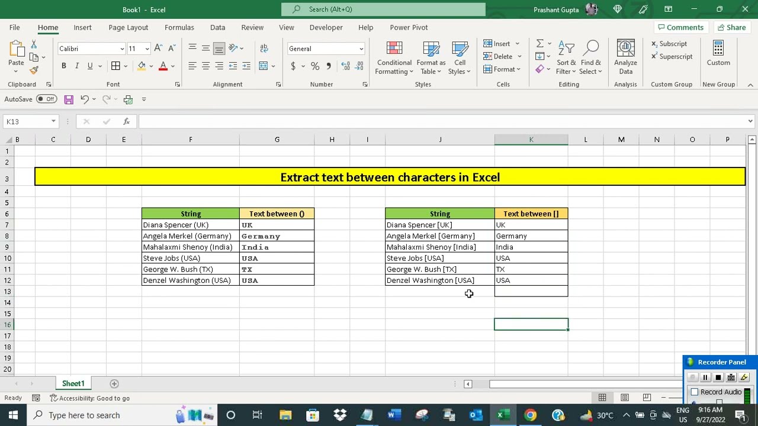Expand the Name Box dropdown
The height and width of the screenshot is (426, 758).
(x=53, y=121)
